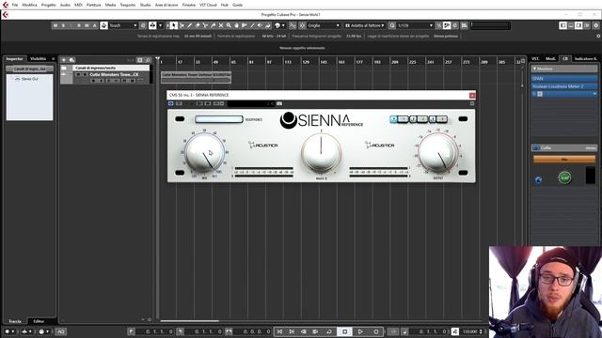Screen dimensions: 602x338
Task: Click transport Record button
Action: (x=376, y=331)
